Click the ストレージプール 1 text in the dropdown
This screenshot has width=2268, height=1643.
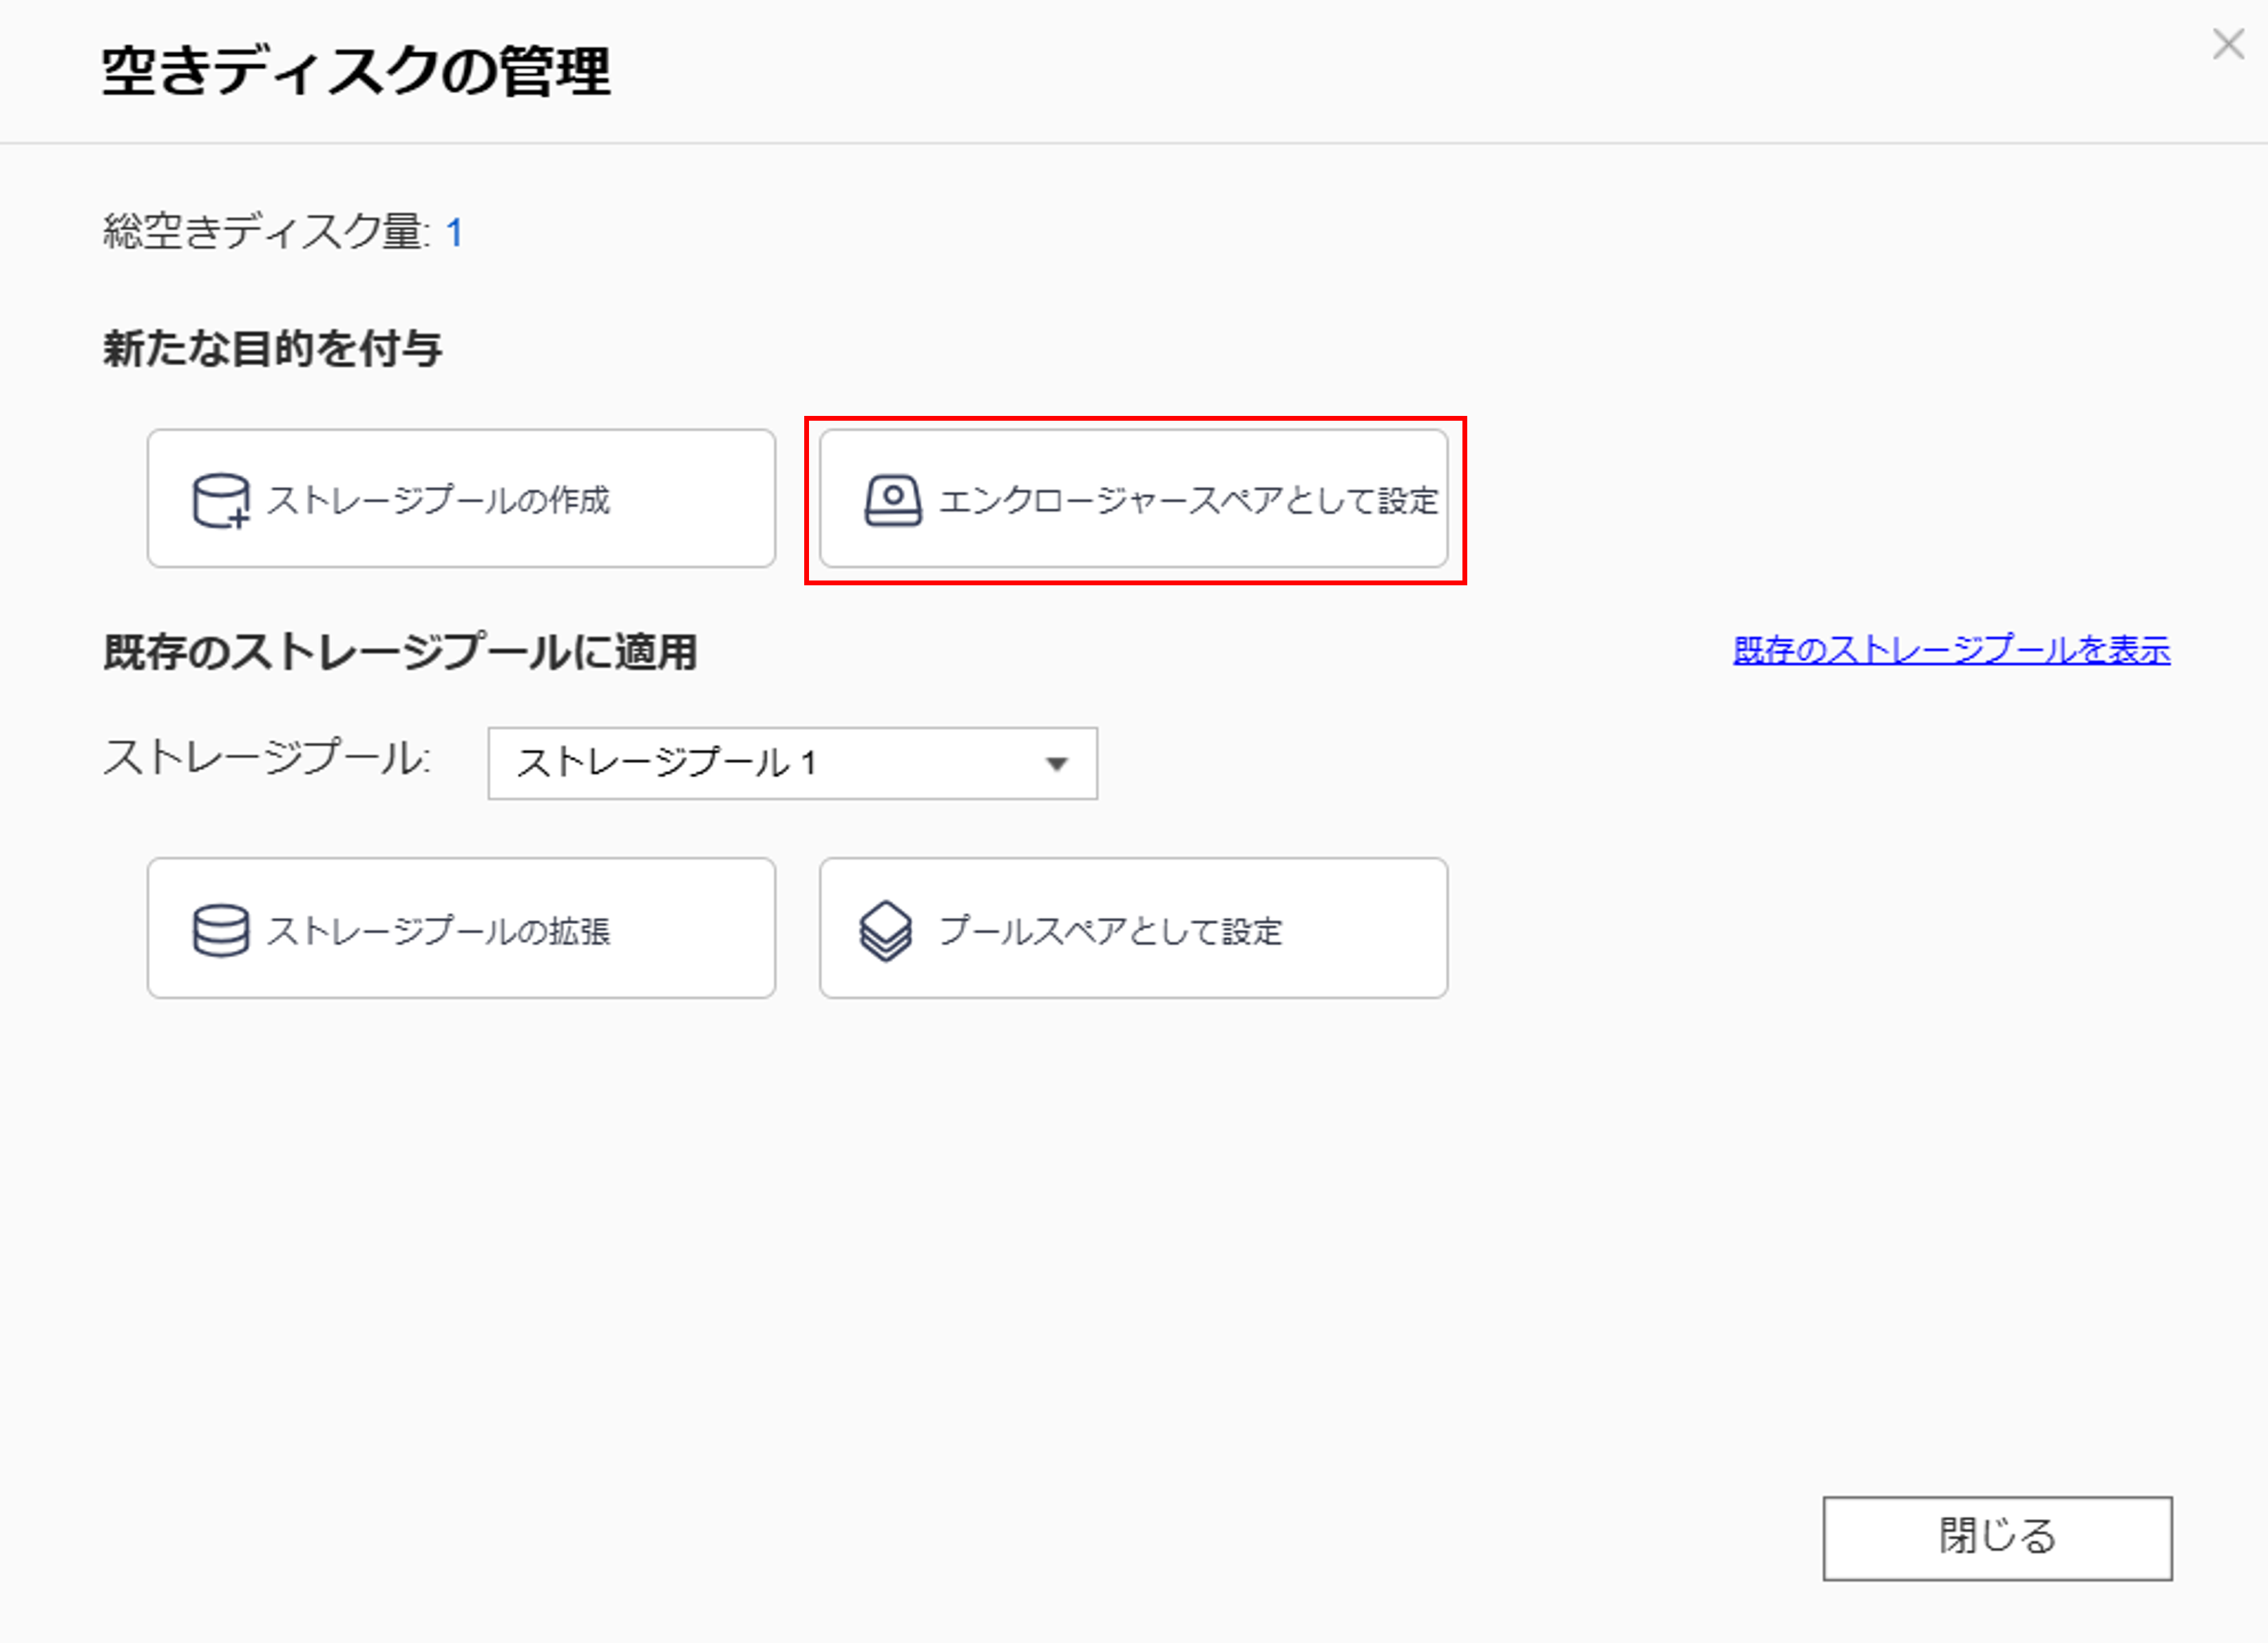(x=667, y=764)
